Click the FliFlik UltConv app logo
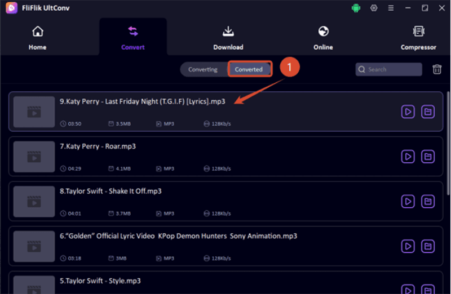The width and height of the screenshot is (451, 294). (x=11, y=8)
